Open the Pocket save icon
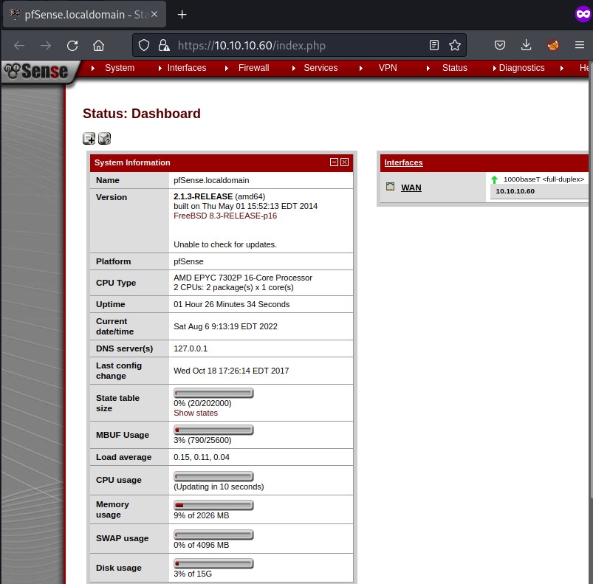This screenshot has width=593, height=584. click(500, 46)
